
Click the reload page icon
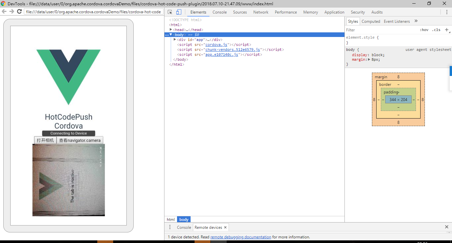click(20, 12)
